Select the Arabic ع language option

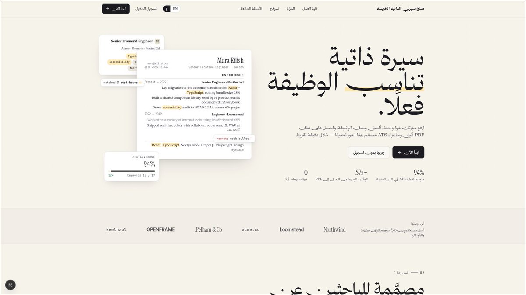tap(167, 9)
